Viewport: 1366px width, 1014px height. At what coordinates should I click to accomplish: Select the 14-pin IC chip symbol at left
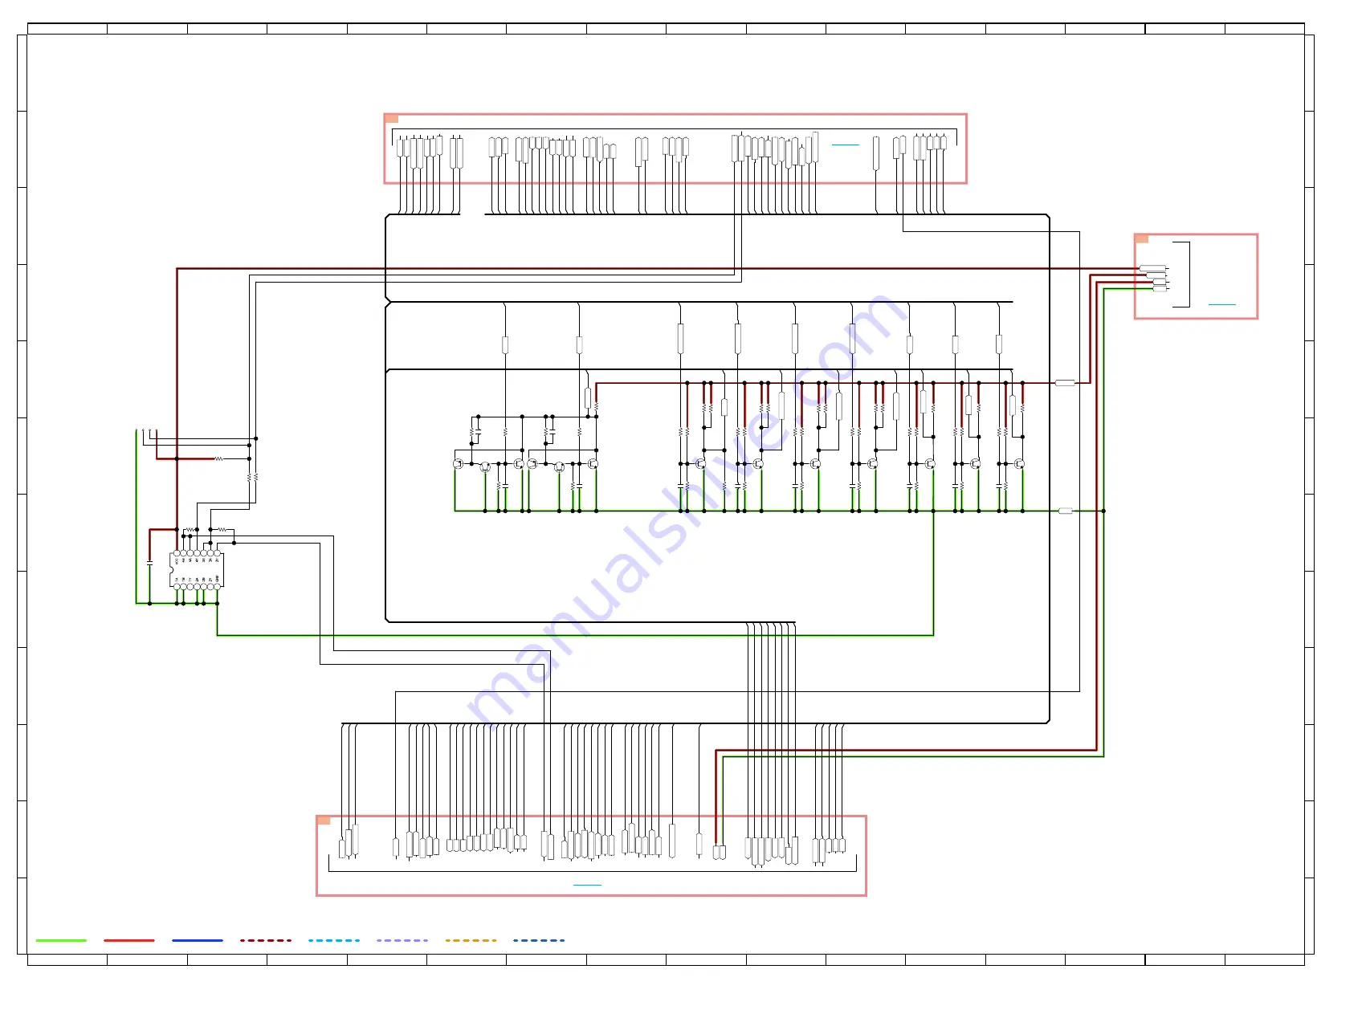[197, 570]
